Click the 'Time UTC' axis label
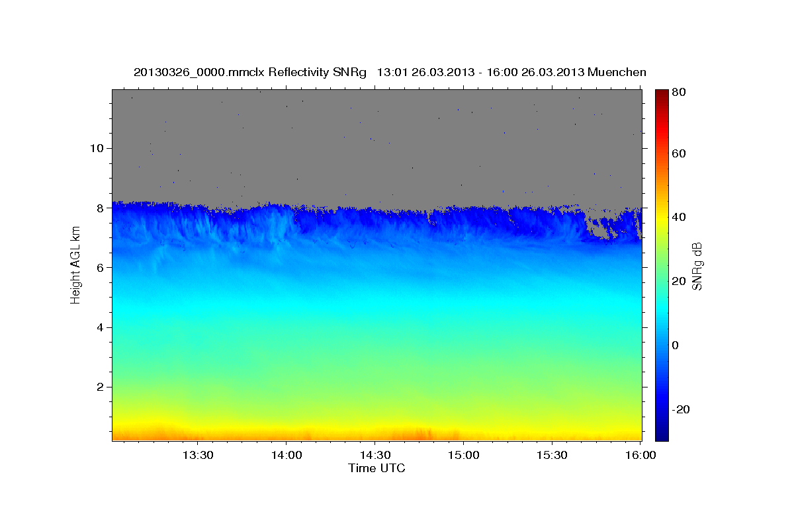This screenshot has width=794, height=529. pos(376,468)
